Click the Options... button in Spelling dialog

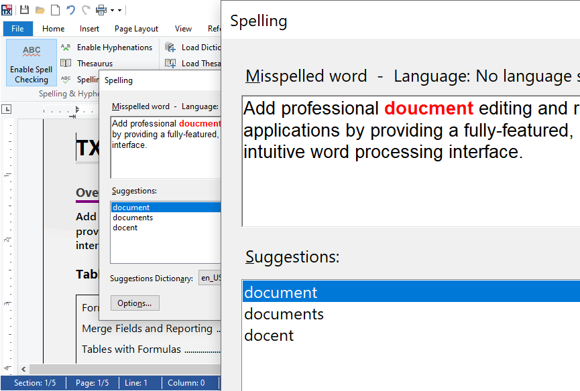point(134,303)
